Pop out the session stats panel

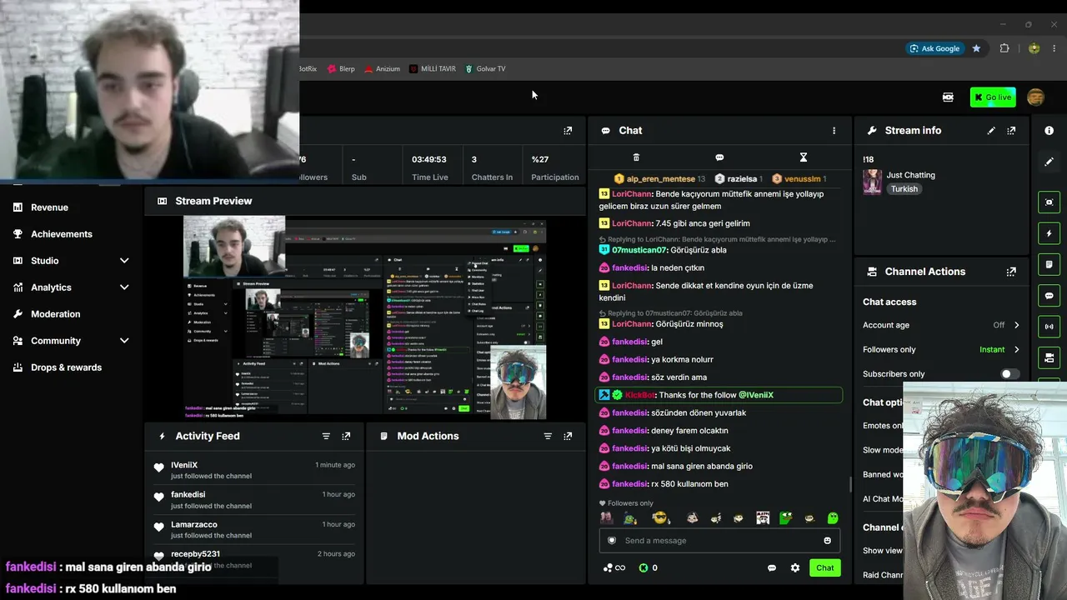(x=568, y=131)
